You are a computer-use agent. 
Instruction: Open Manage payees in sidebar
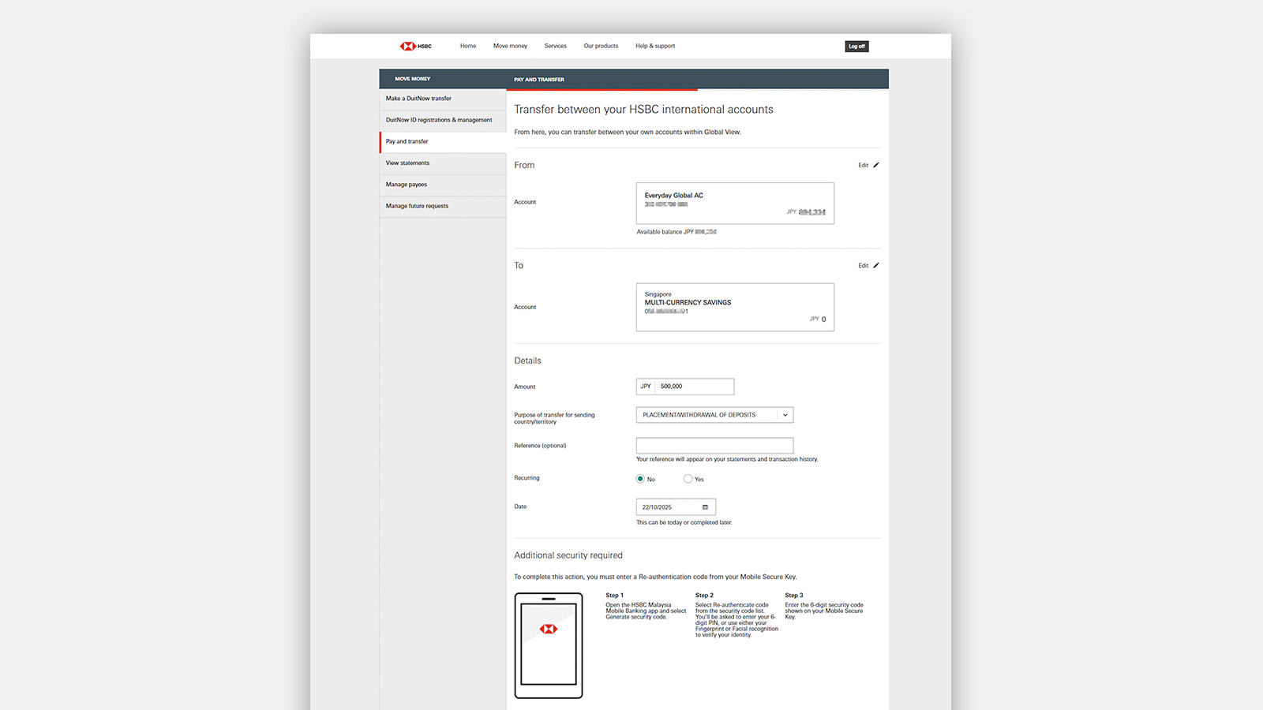(x=407, y=185)
